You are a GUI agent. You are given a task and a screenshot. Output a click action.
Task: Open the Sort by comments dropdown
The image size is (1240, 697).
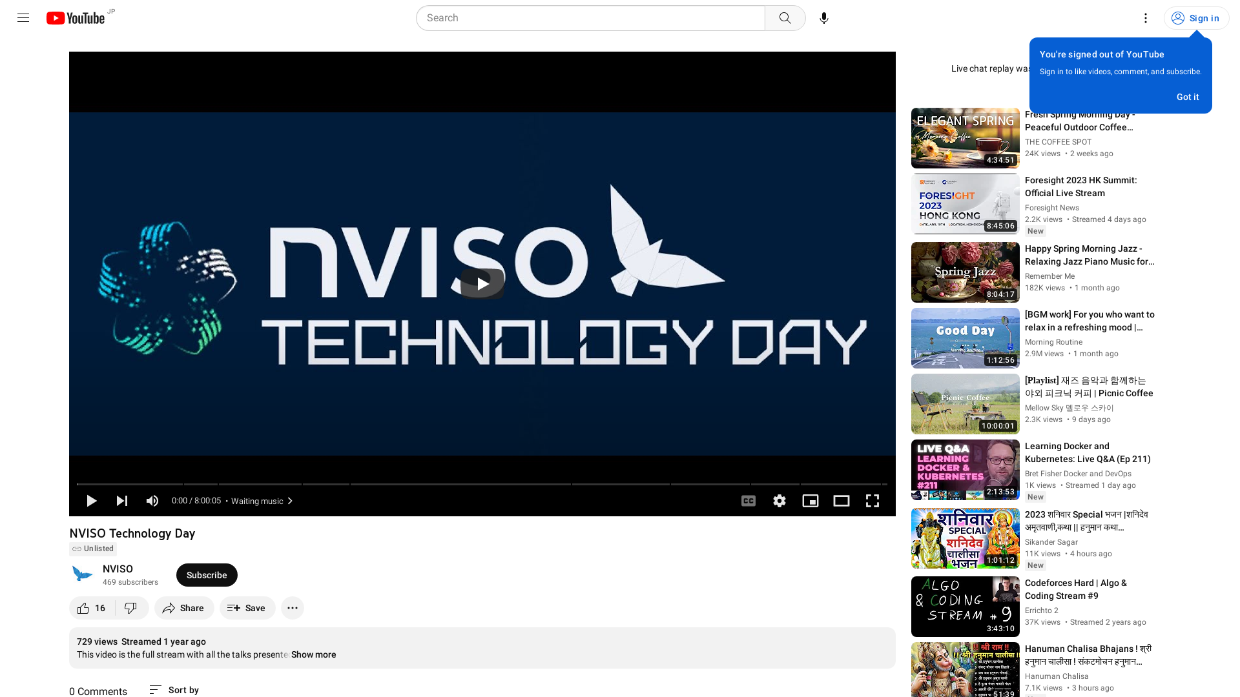tap(174, 690)
